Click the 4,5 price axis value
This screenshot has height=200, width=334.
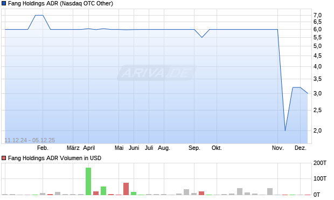point(317,56)
